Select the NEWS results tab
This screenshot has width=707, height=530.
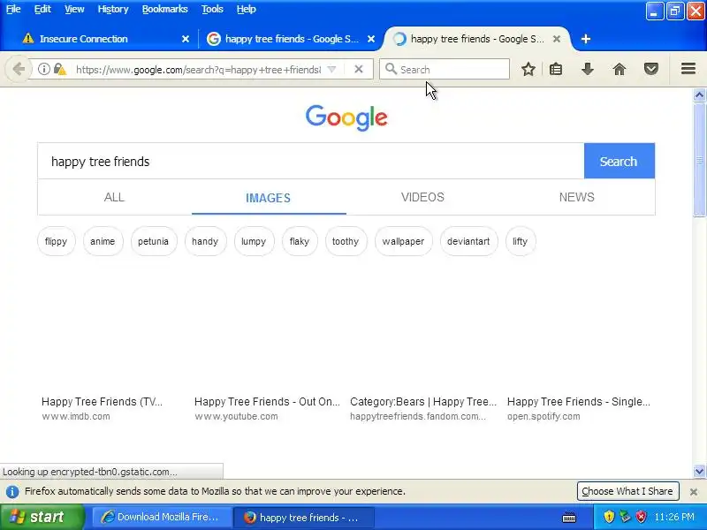[x=577, y=197]
